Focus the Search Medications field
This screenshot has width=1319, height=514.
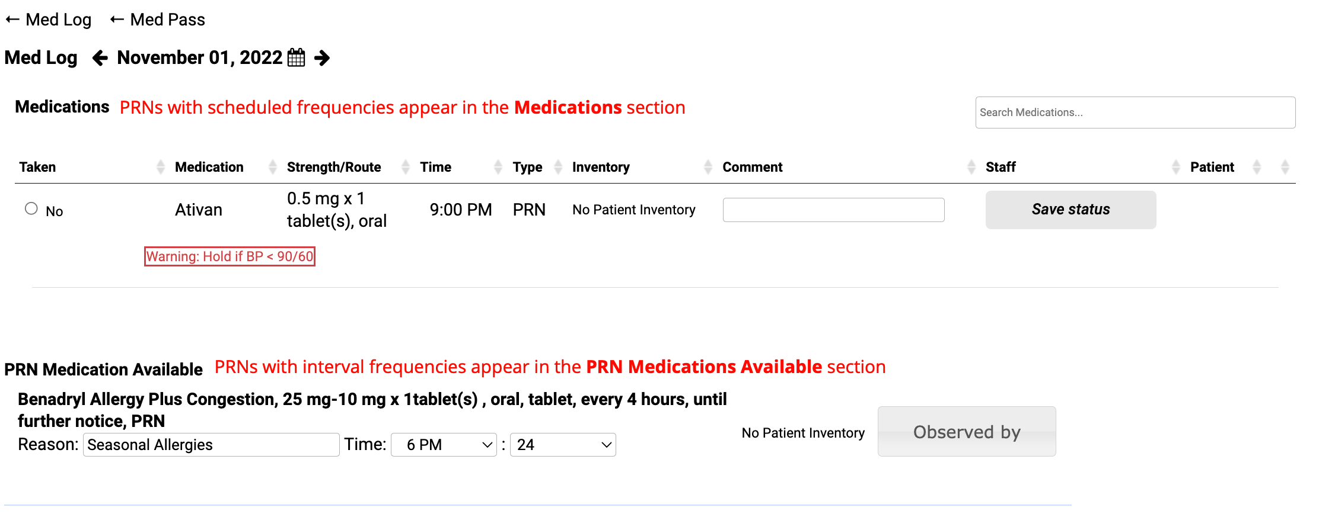pyautogui.click(x=1135, y=113)
